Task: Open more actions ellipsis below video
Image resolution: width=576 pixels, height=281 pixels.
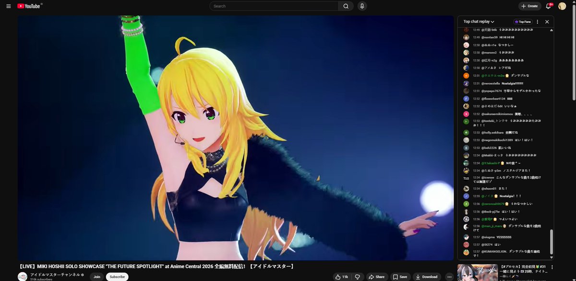Action: point(449,277)
